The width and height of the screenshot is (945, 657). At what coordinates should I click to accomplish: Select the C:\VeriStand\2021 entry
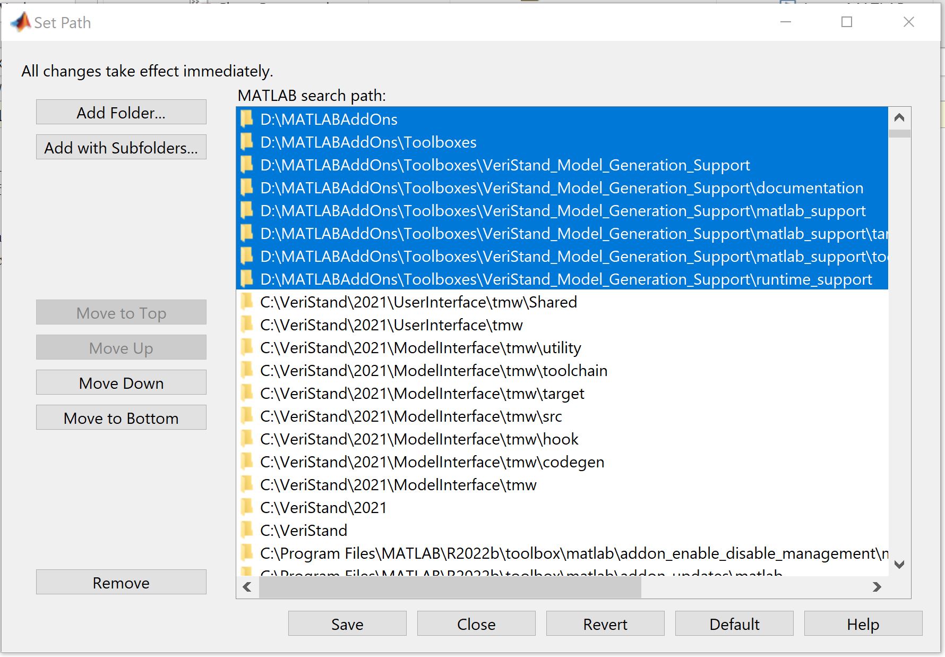coord(562,507)
